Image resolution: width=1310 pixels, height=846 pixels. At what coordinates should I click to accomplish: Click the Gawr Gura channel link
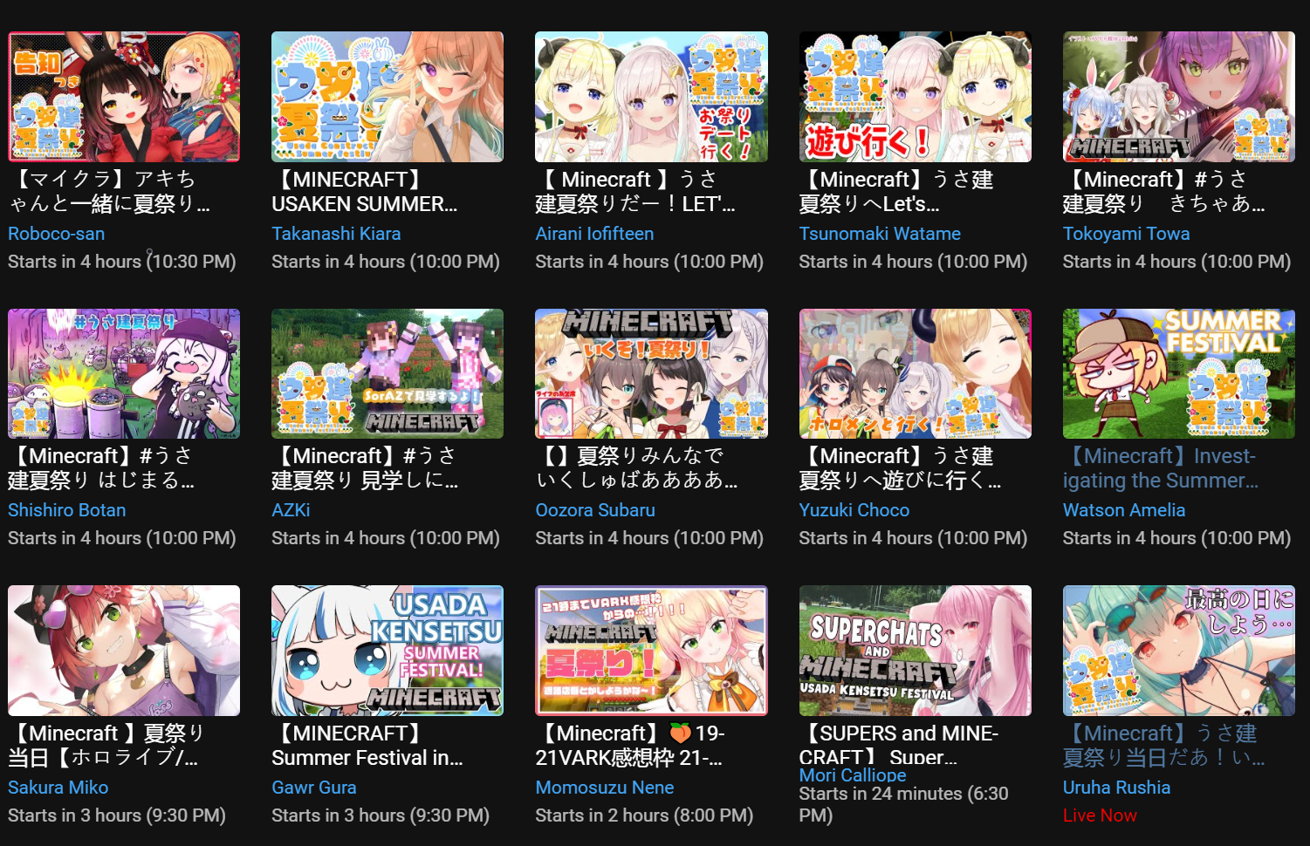pyautogui.click(x=313, y=788)
